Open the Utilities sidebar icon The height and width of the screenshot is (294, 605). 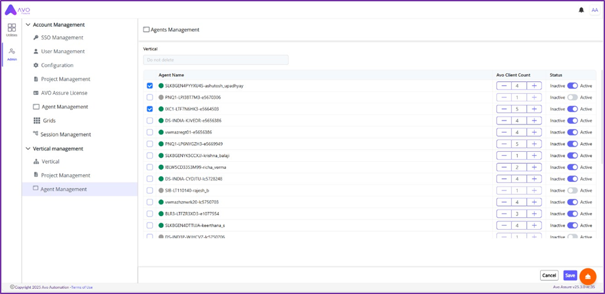pyautogui.click(x=12, y=30)
